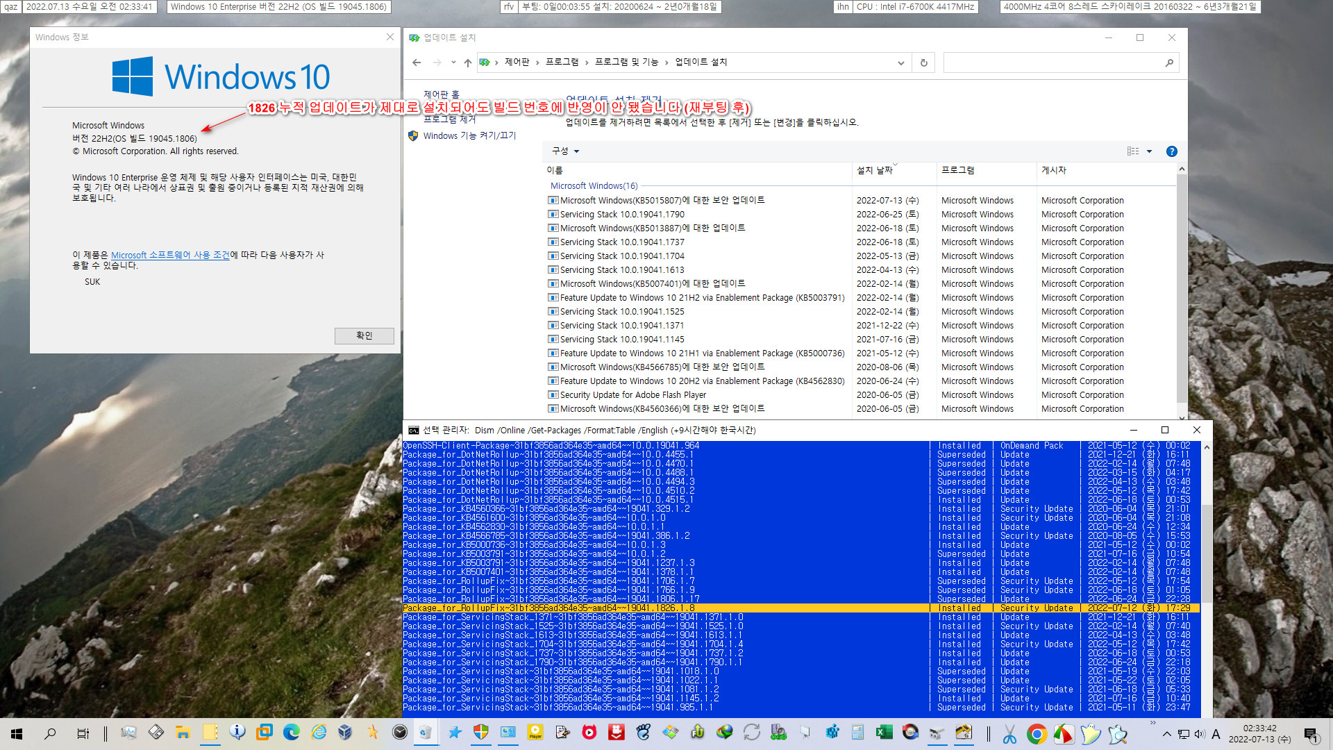Open the clock app icon on taskbar
This screenshot has height=750, width=1333.
pyautogui.click(x=399, y=733)
